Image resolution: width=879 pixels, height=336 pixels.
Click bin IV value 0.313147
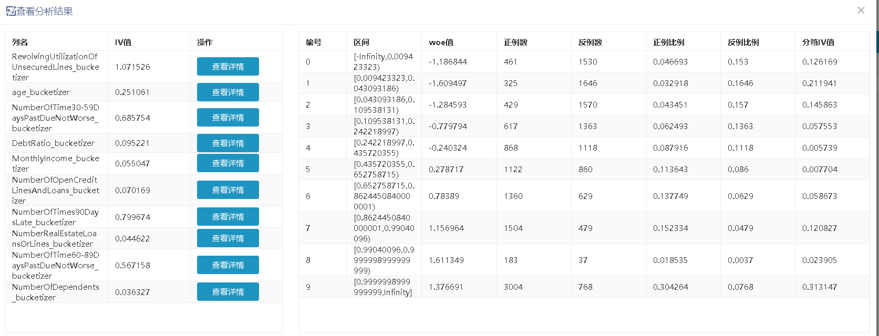click(x=820, y=287)
